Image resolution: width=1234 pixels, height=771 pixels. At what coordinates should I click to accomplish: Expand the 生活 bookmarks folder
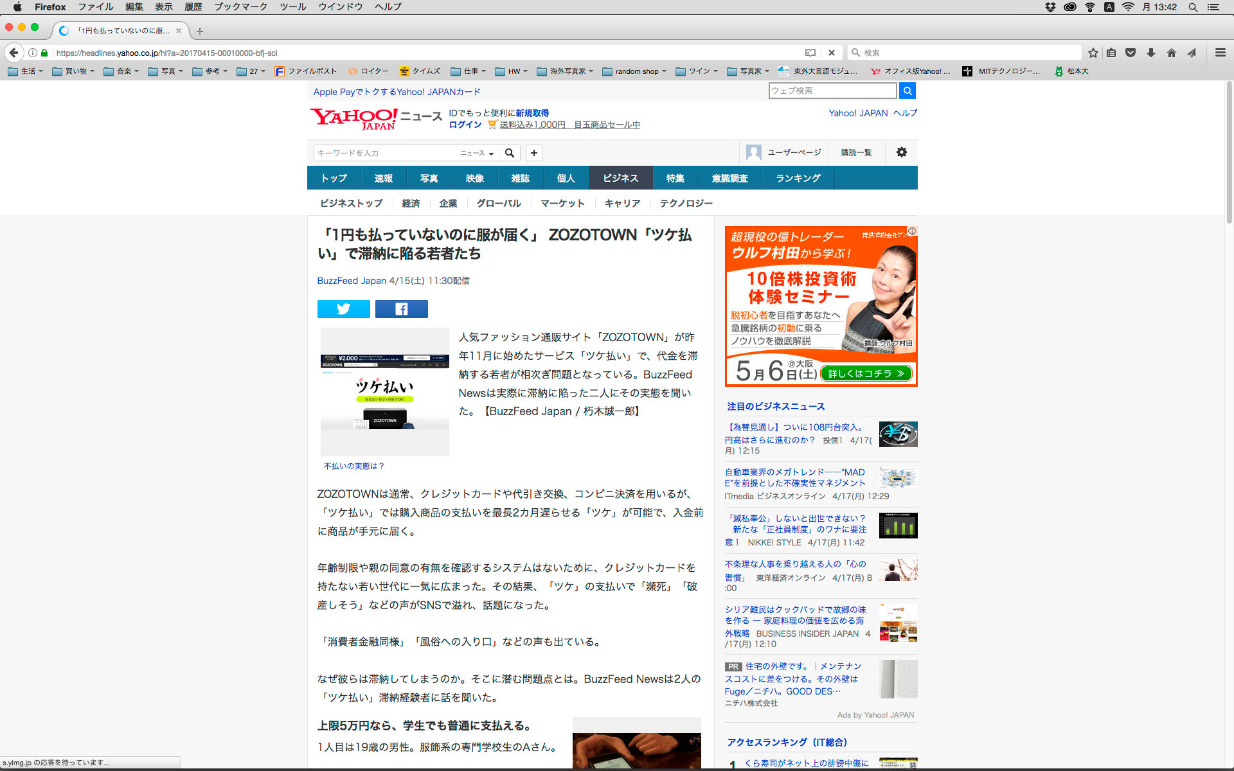coord(26,71)
